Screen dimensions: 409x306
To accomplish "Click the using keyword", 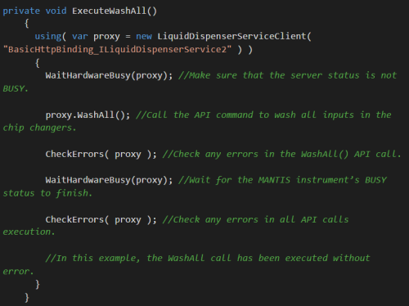I will (x=48, y=37).
